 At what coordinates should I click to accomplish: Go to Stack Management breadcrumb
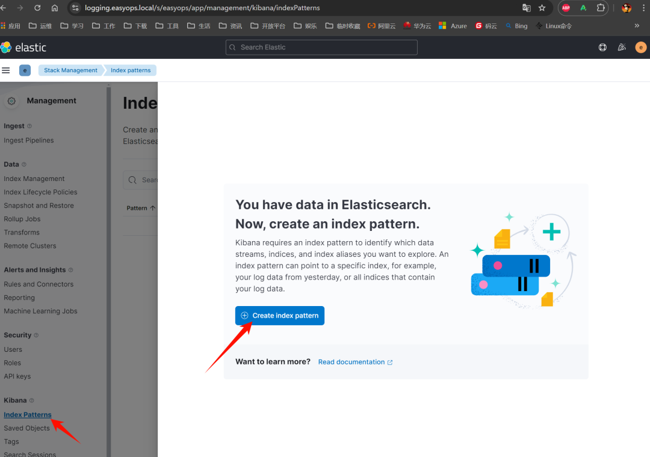coord(70,70)
